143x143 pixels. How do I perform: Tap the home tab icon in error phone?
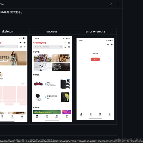tap(81, 114)
